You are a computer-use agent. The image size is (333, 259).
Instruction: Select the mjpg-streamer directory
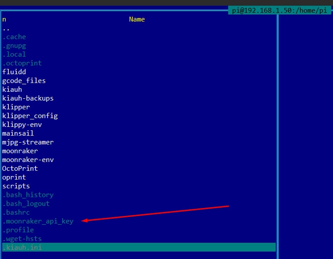[x=28, y=142]
